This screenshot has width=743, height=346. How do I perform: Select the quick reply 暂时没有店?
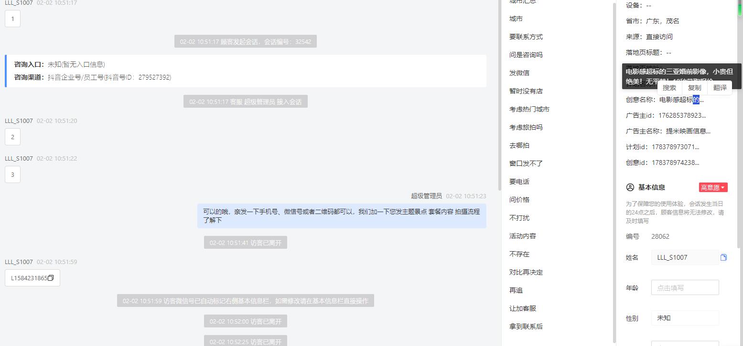(526, 91)
